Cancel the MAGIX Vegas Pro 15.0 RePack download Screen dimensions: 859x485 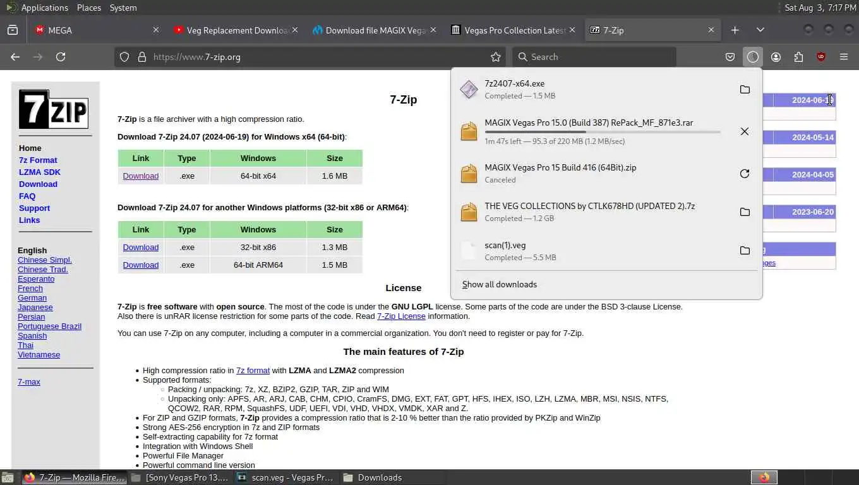(x=745, y=131)
